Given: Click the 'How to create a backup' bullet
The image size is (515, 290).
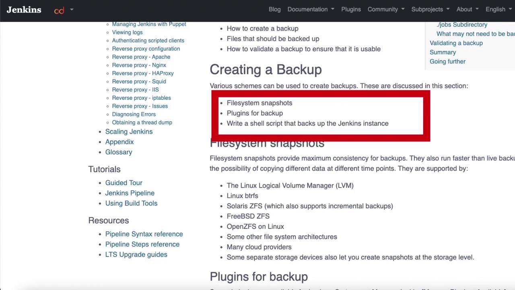Looking at the screenshot, I should click(262, 29).
